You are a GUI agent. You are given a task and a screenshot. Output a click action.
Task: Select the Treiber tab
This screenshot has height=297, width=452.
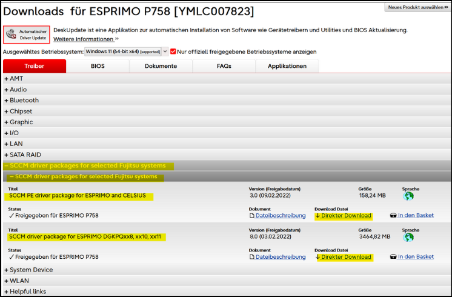35,66
